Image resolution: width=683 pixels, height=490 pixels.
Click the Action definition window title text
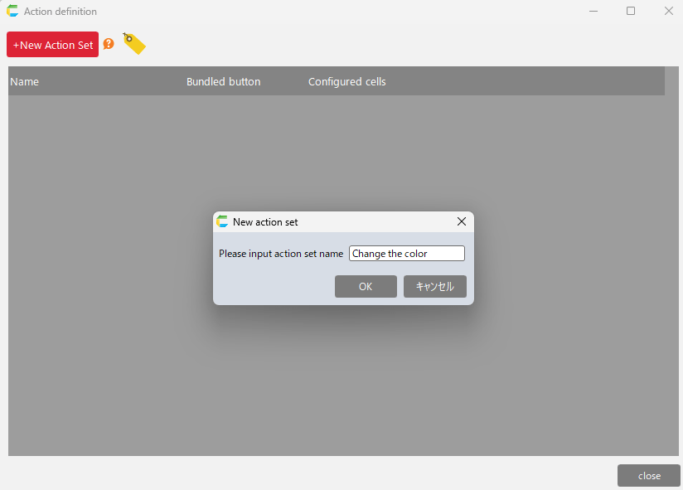pyautogui.click(x=61, y=12)
